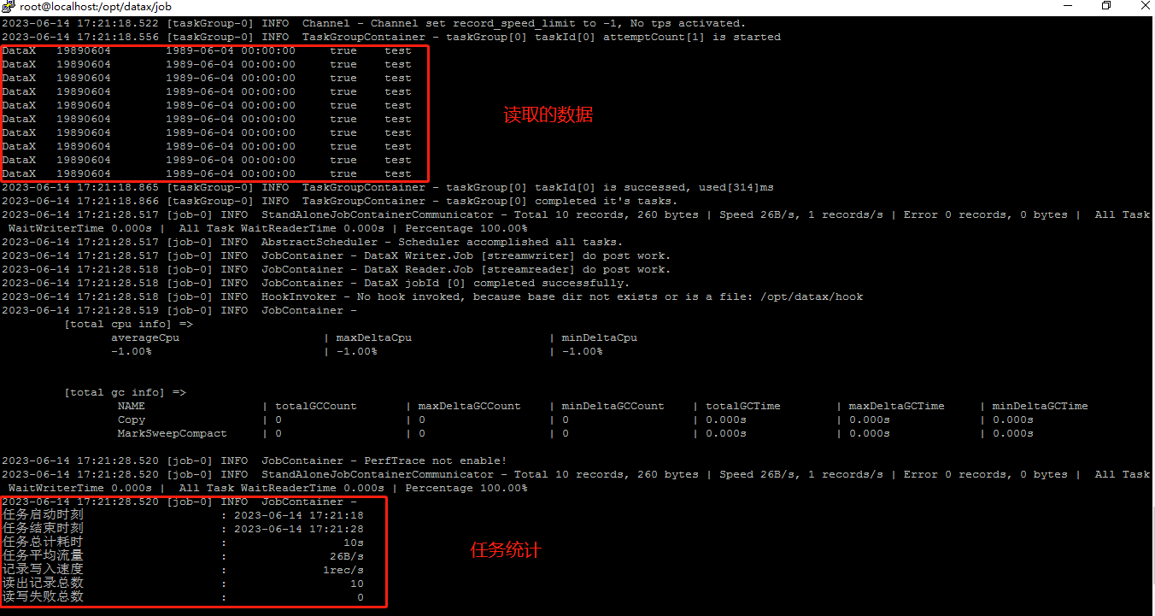Click the maxDeltaGCCount column header
1155x616 pixels.
469,406
